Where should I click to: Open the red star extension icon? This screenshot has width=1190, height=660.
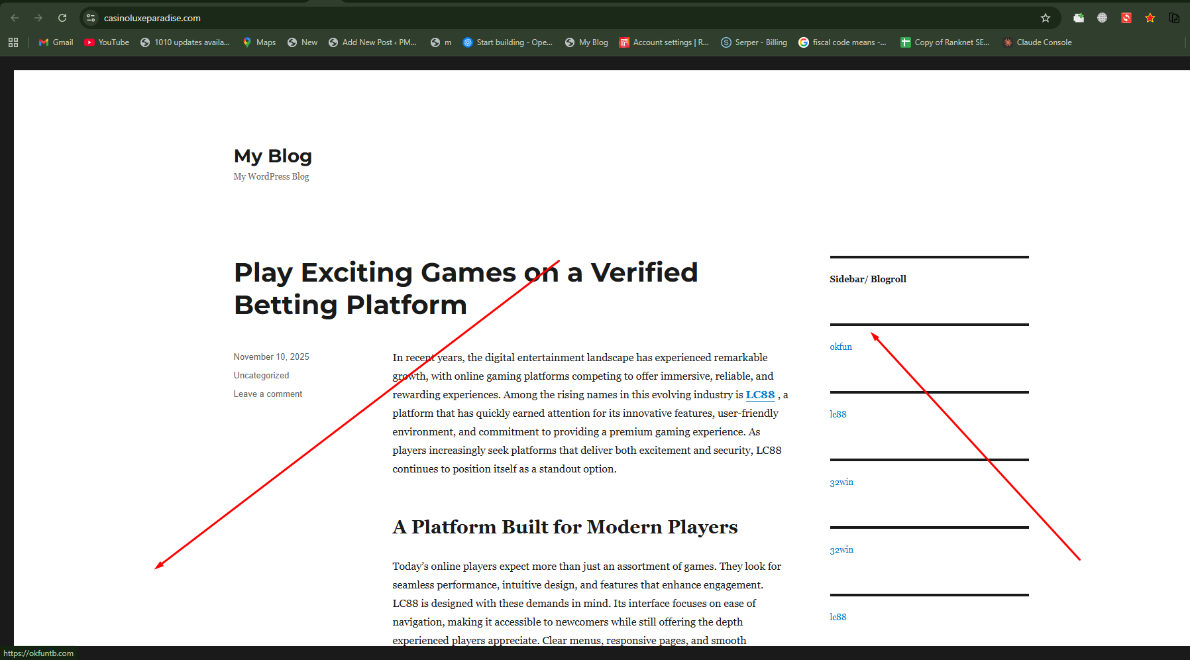coord(1150,18)
